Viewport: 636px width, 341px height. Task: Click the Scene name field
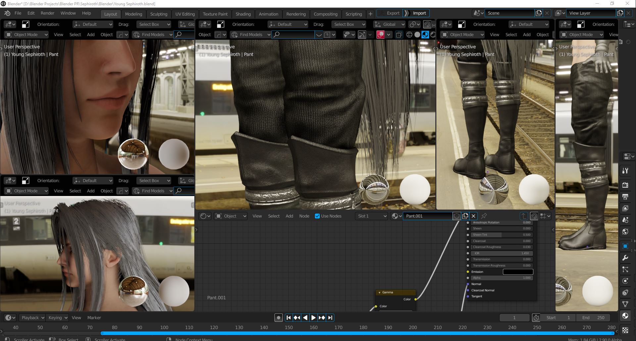click(509, 13)
